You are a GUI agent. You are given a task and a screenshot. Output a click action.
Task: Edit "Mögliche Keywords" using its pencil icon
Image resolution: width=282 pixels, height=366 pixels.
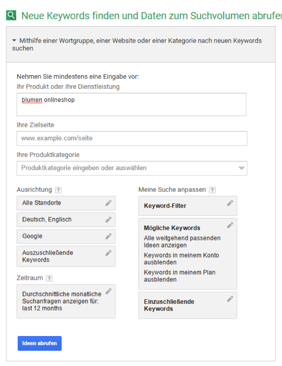click(x=230, y=225)
